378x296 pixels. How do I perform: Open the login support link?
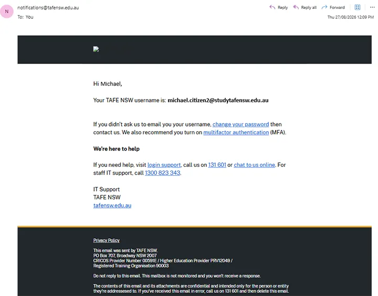(164, 165)
